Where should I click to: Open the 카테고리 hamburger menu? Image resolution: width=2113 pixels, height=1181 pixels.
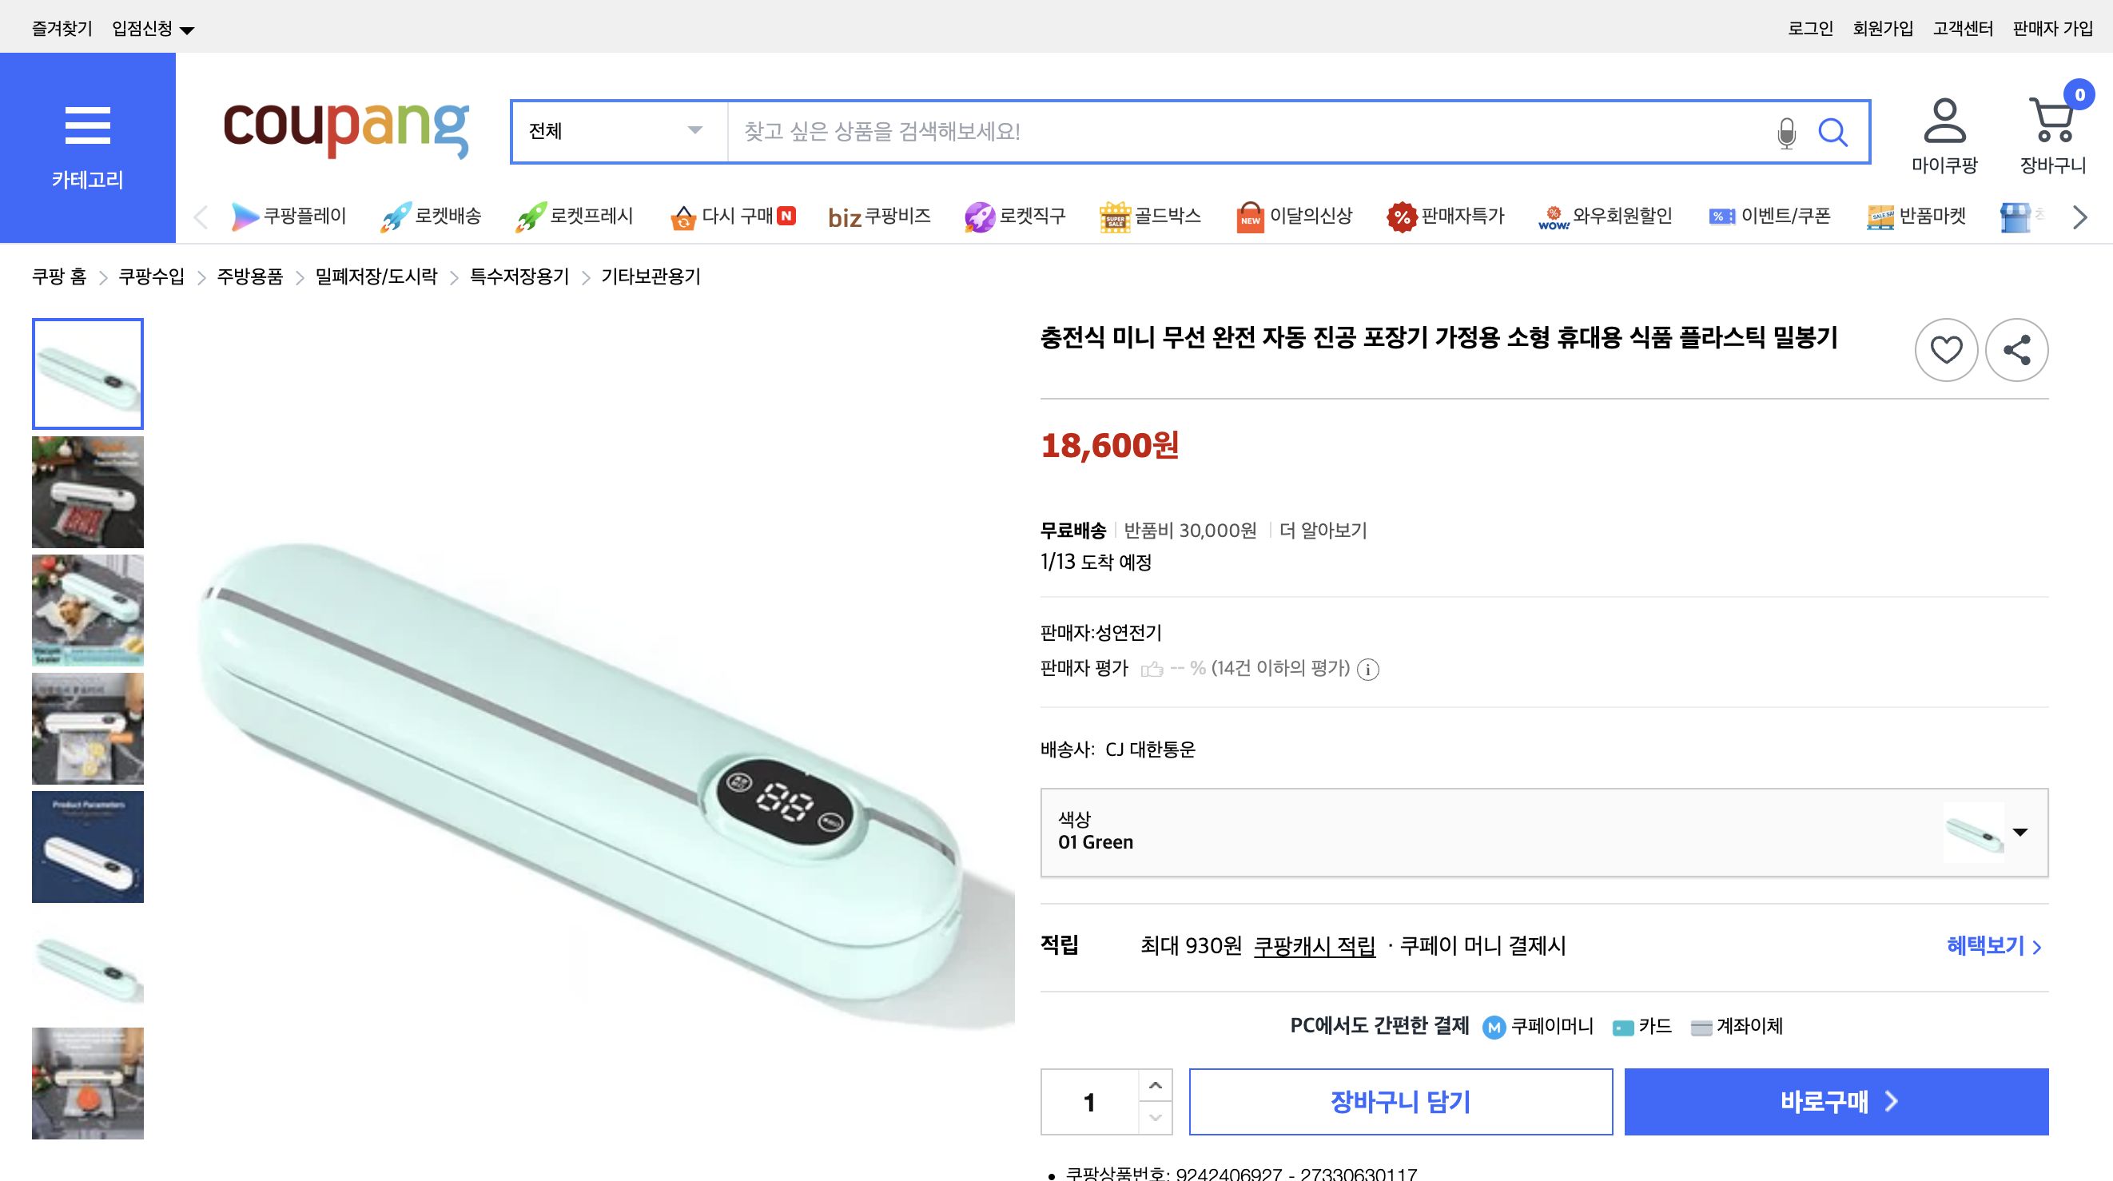click(87, 125)
